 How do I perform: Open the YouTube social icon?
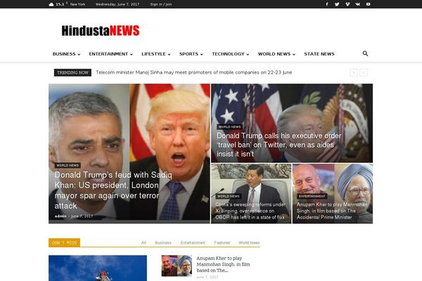[x=368, y=4]
